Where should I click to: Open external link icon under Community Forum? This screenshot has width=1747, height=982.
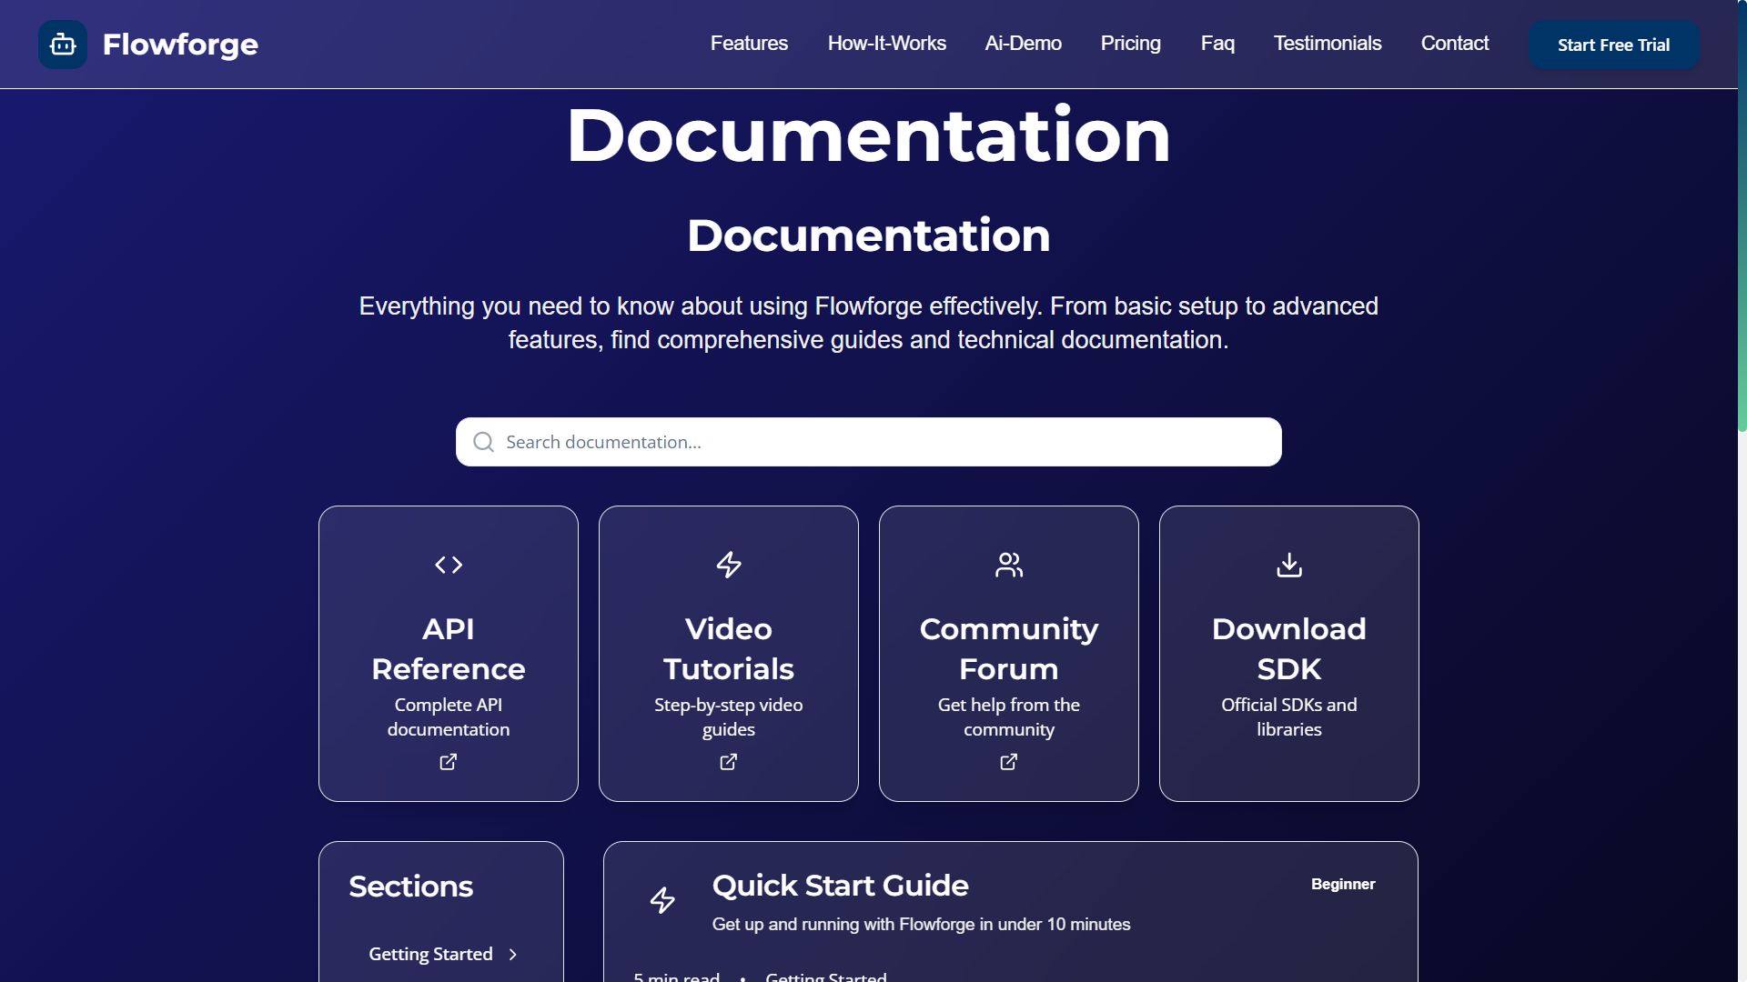[x=1009, y=762]
